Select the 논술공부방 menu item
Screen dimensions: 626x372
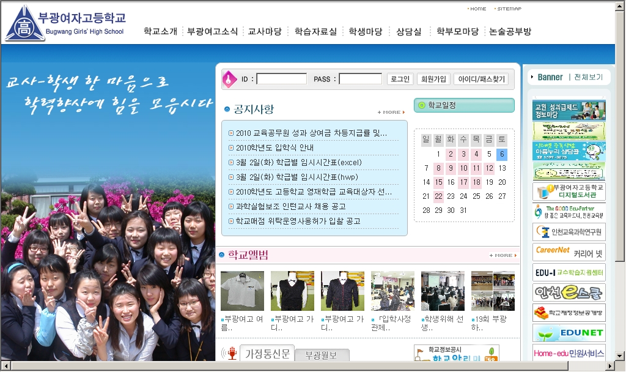point(510,31)
